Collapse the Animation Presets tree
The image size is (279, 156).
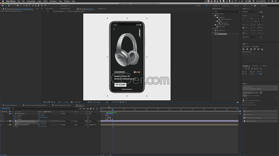coord(212,14)
